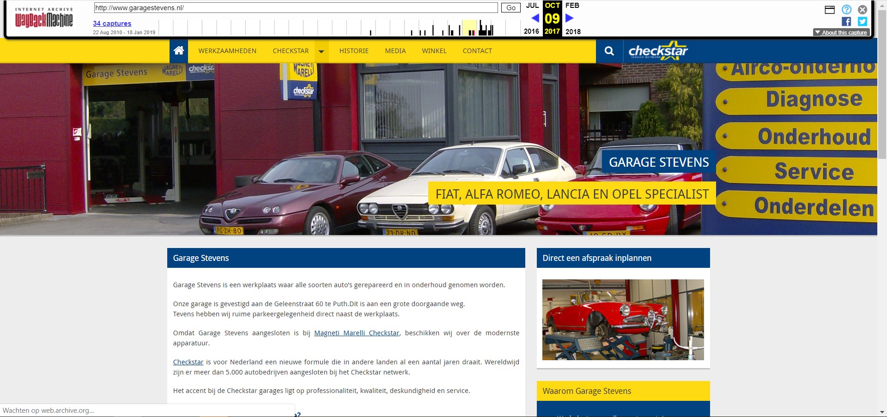Click the home icon in navigation bar
The width and height of the screenshot is (887, 417).
[179, 51]
